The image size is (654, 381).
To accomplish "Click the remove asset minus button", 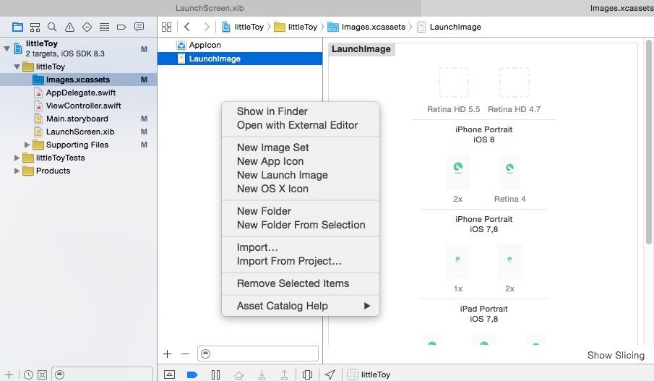I will pyautogui.click(x=185, y=354).
